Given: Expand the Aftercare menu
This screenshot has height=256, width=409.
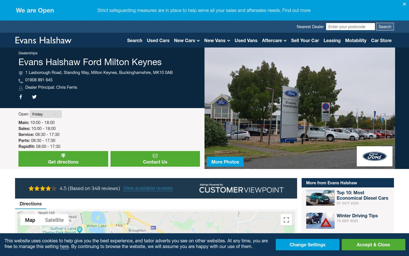Looking at the screenshot, I should pos(274,40).
